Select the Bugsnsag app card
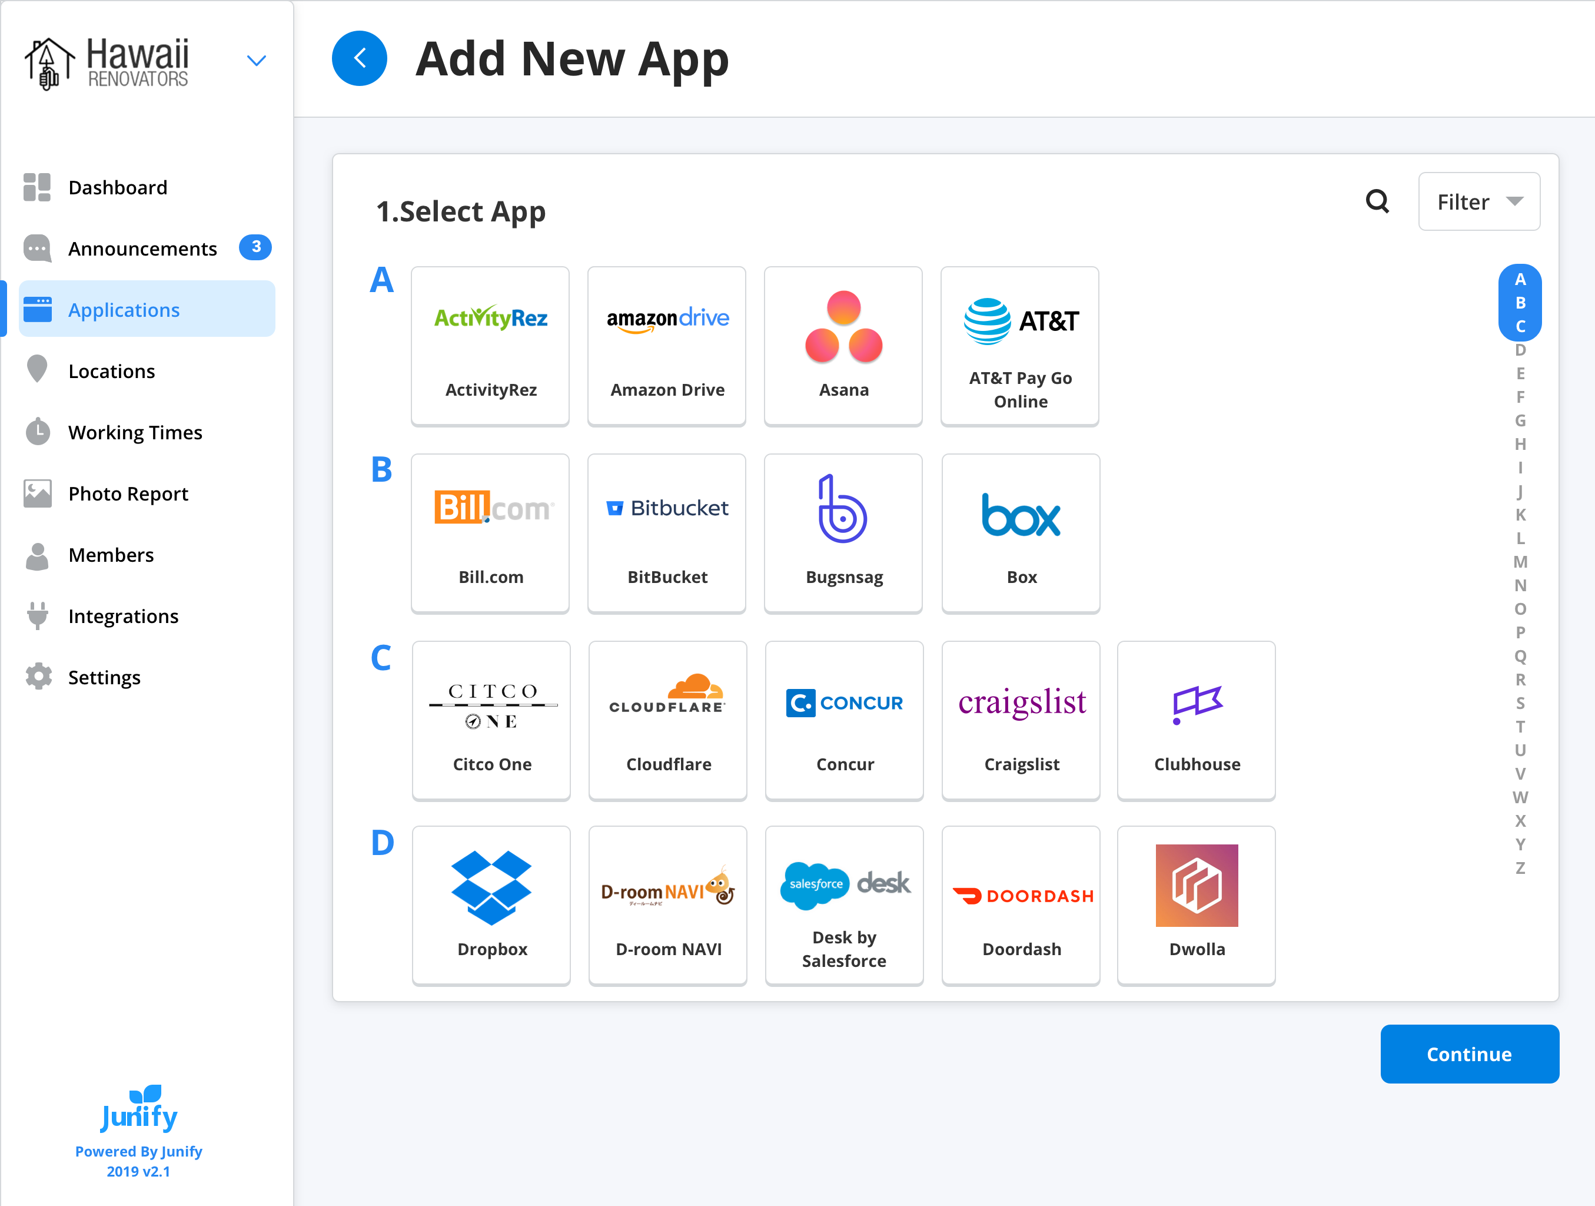This screenshot has height=1206, width=1595. pos(843,533)
